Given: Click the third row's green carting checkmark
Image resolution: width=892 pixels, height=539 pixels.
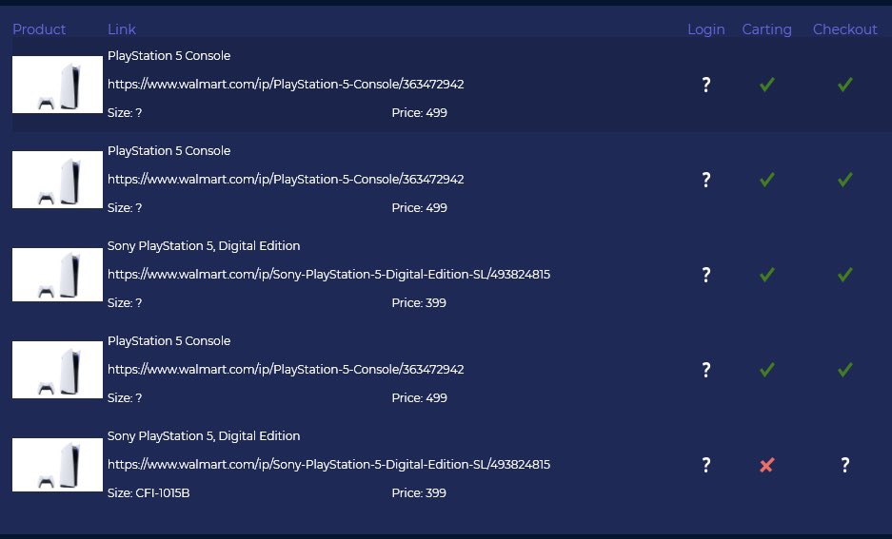Looking at the screenshot, I should 767,275.
